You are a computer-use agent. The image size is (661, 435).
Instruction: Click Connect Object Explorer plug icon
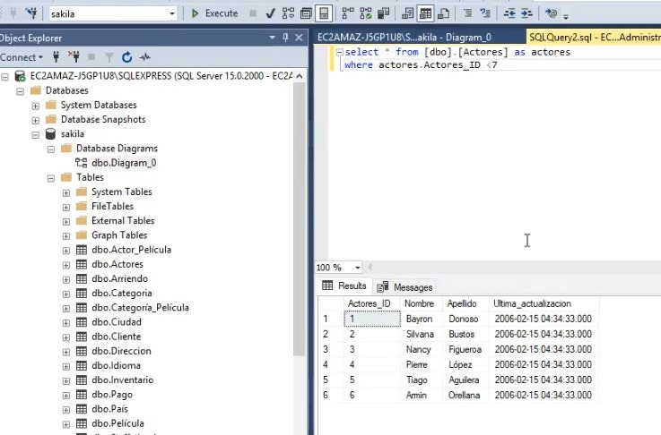[56, 56]
